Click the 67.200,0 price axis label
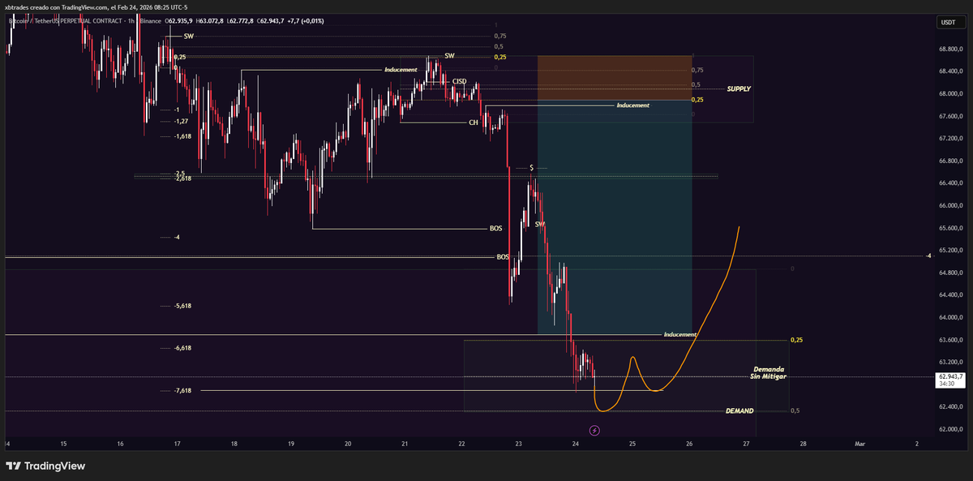The width and height of the screenshot is (973, 481). coord(950,138)
